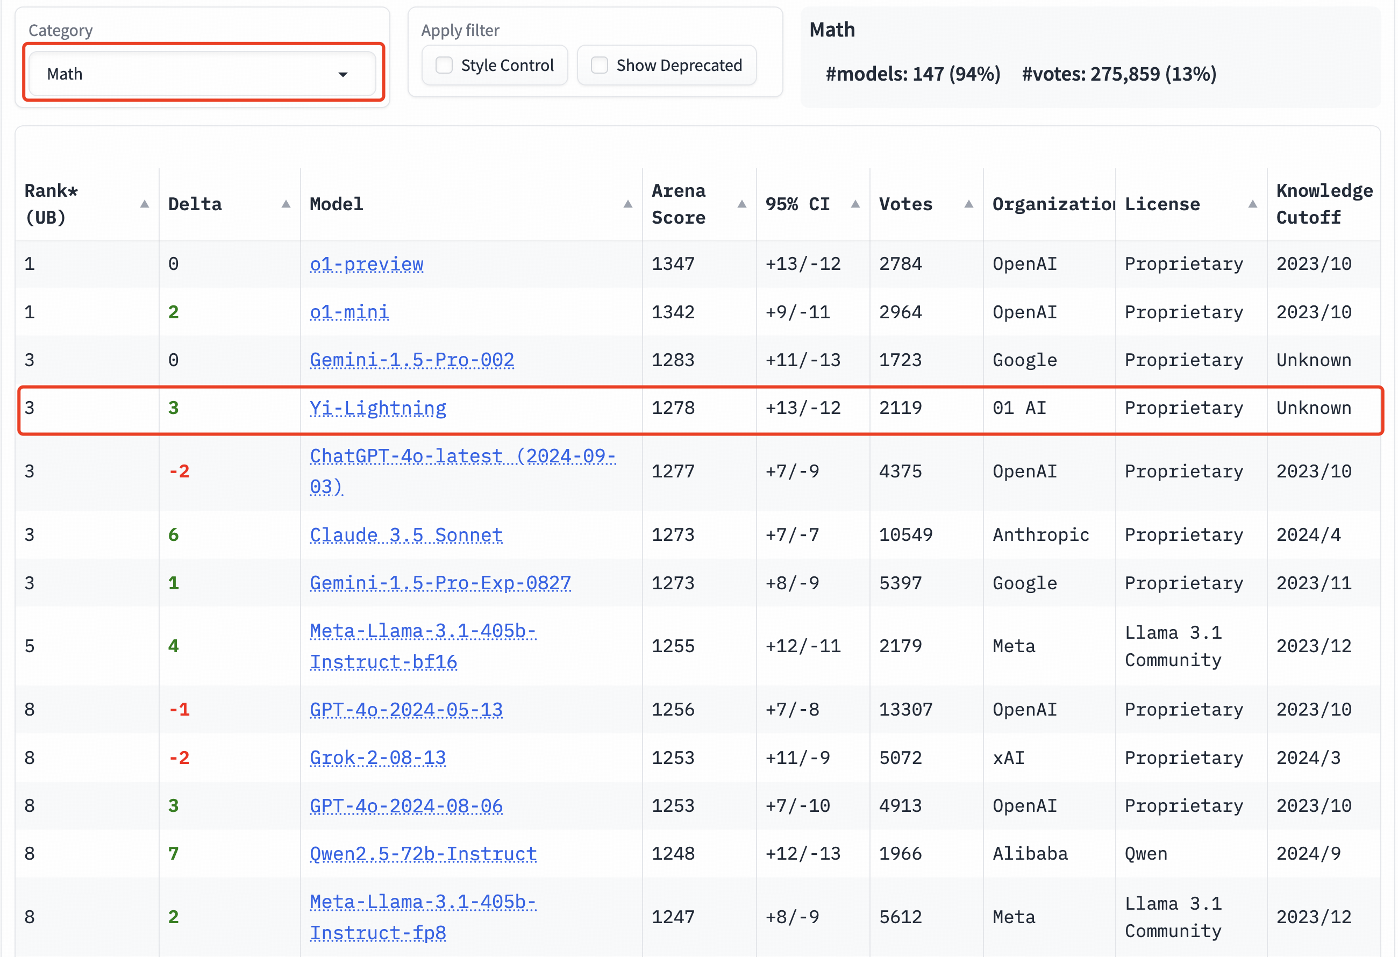Click the Category dropdown caret arrow
The width and height of the screenshot is (1398, 957).
(343, 75)
